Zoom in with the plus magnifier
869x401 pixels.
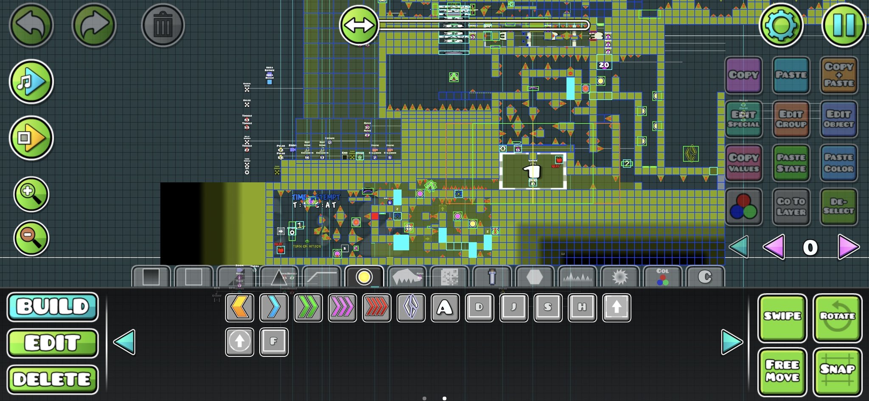tap(31, 195)
